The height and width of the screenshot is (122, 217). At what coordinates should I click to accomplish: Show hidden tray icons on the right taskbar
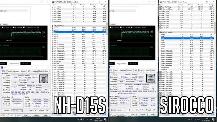[x=189, y=119]
